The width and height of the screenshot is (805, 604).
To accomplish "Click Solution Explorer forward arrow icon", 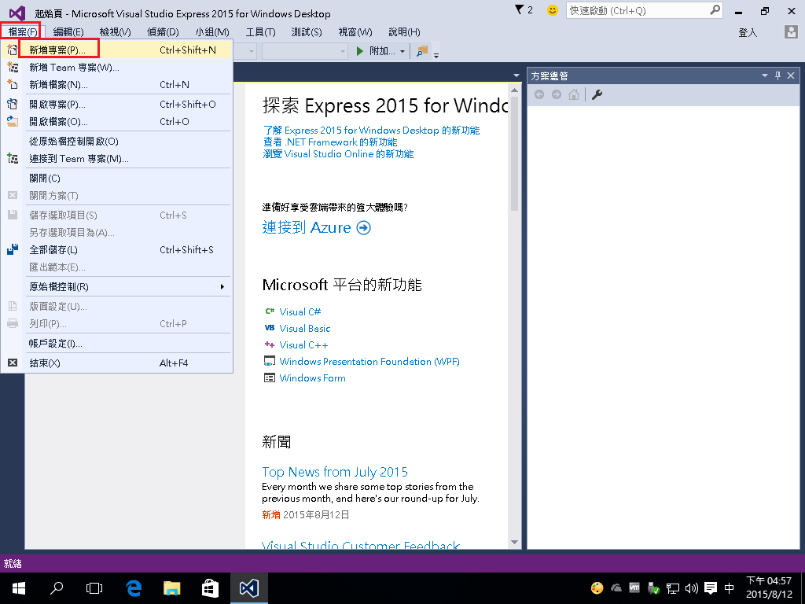I will click(557, 94).
